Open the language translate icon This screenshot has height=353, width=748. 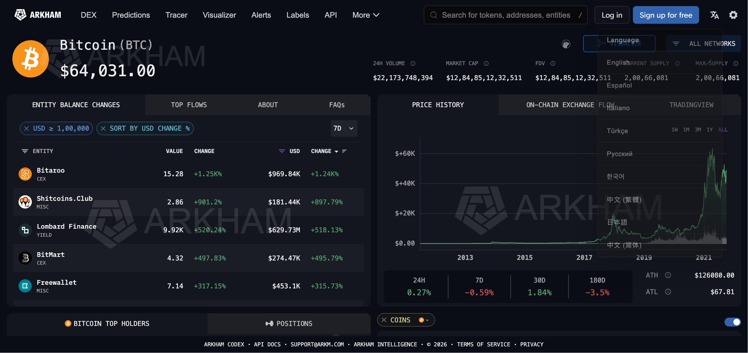(714, 15)
